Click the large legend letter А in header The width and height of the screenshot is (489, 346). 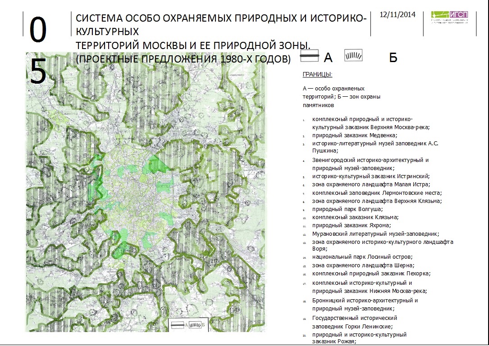coord(328,58)
